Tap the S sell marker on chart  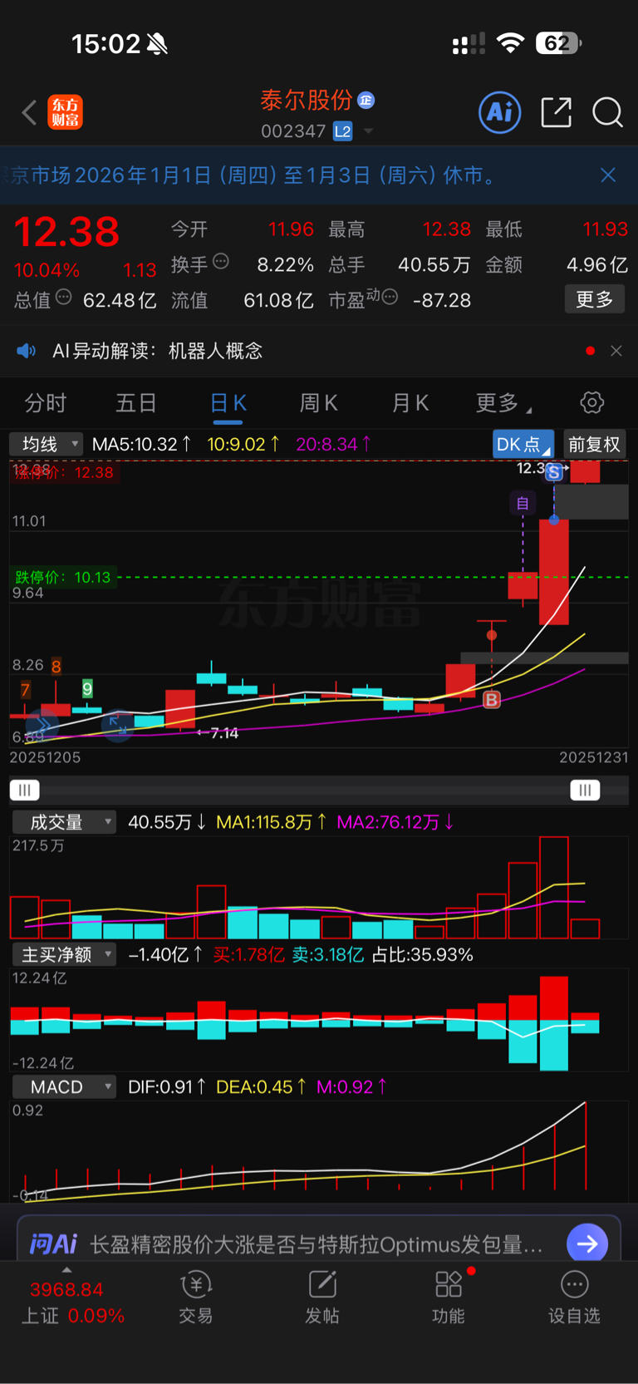pos(554,471)
